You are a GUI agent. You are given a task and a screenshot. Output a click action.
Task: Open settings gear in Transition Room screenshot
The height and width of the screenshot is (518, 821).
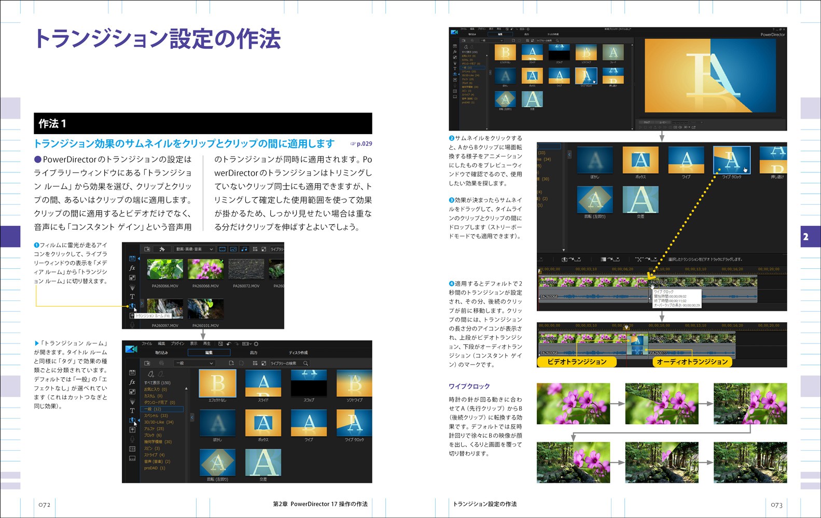click(256, 344)
